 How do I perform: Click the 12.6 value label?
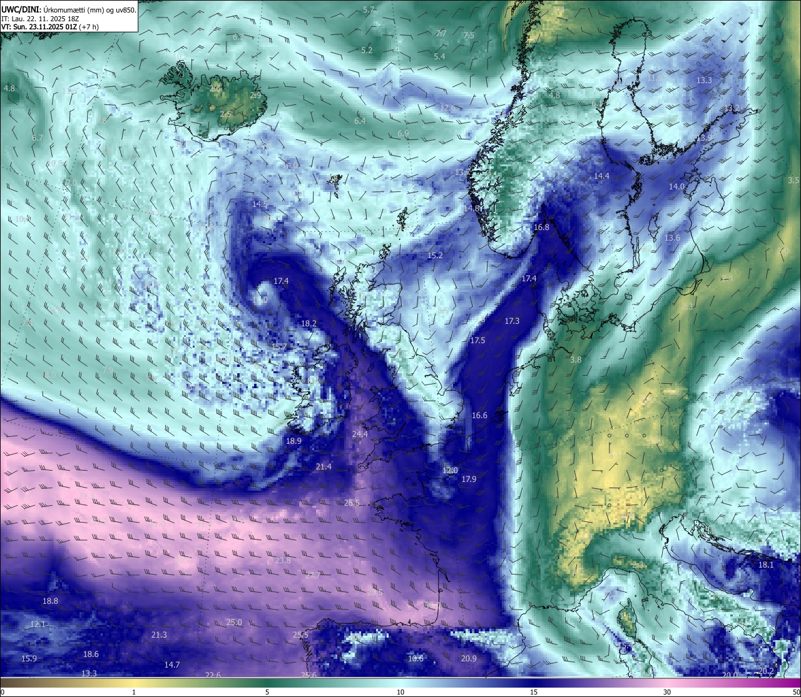click(447, 108)
